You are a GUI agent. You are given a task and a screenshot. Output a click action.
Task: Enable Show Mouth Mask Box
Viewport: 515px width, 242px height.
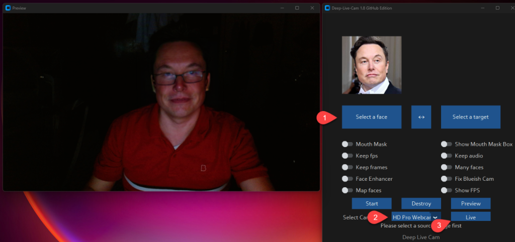coord(447,144)
